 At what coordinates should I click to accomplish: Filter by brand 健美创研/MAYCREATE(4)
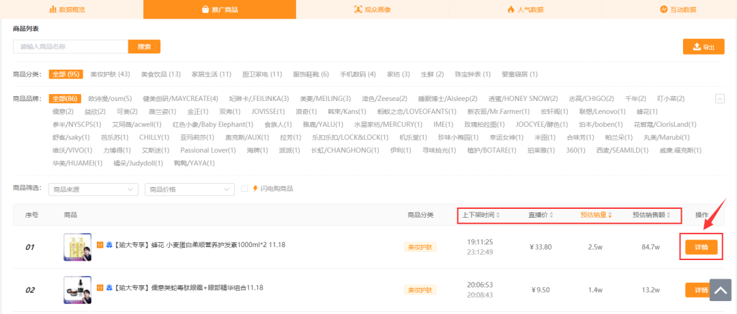pyautogui.click(x=180, y=99)
